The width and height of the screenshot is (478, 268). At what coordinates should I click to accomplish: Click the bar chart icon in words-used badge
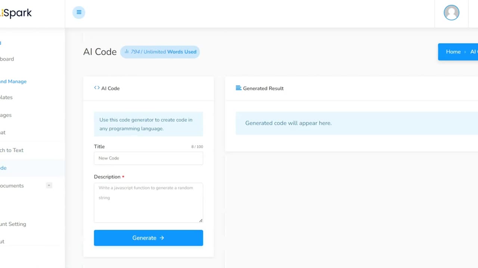[x=127, y=51]
